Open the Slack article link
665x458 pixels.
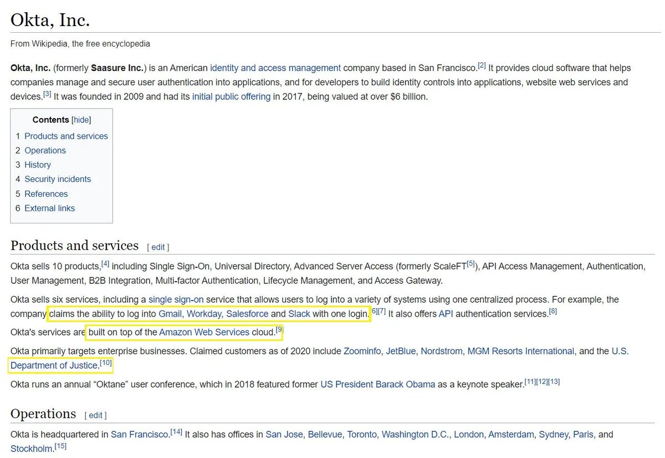pos(299,314)
